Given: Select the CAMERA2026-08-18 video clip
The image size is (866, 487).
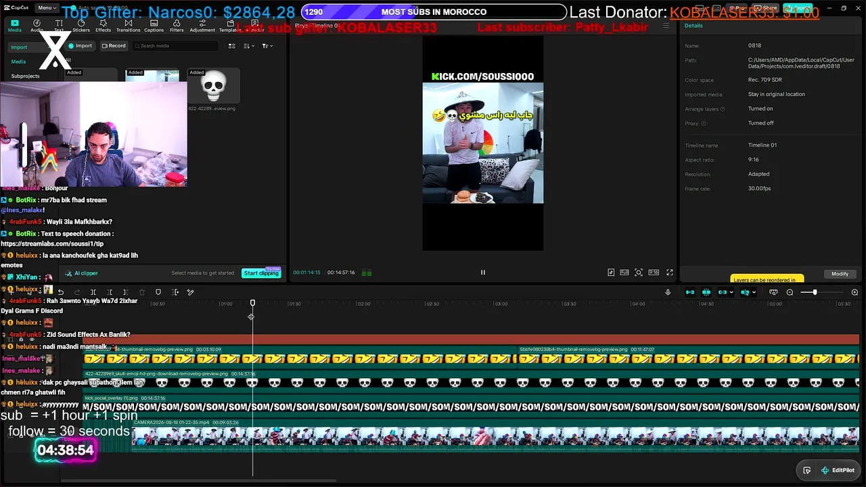Looking at the screenshot, I should [x=495, y=434].
